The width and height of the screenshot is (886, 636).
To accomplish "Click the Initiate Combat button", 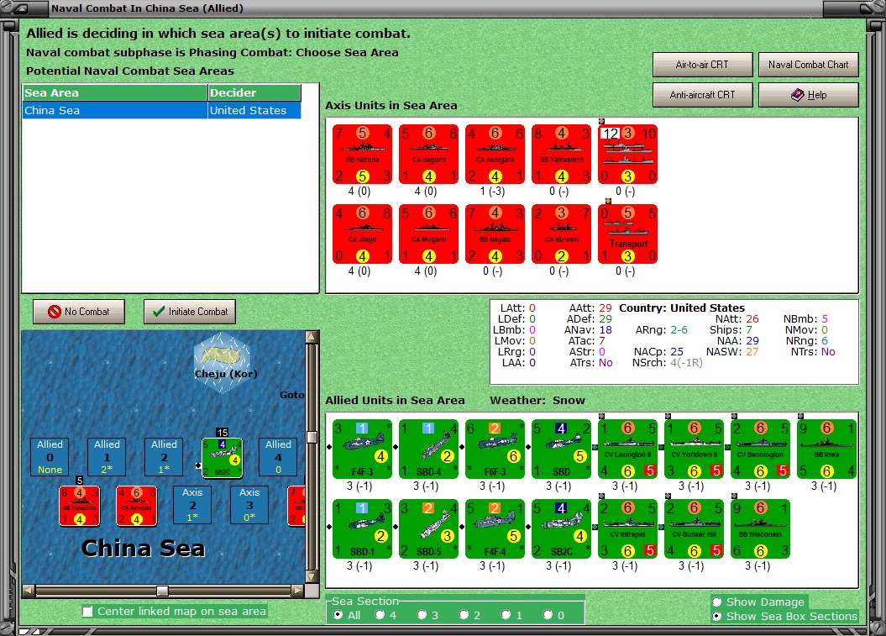I will [x=190, y=312].
